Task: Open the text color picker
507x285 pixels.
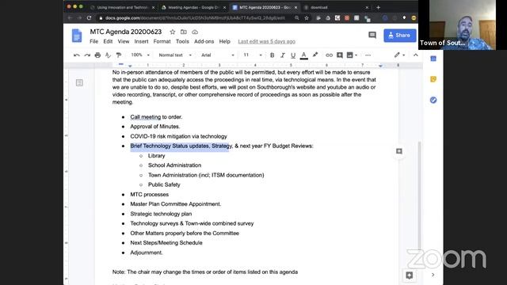Action: (303, 55)
